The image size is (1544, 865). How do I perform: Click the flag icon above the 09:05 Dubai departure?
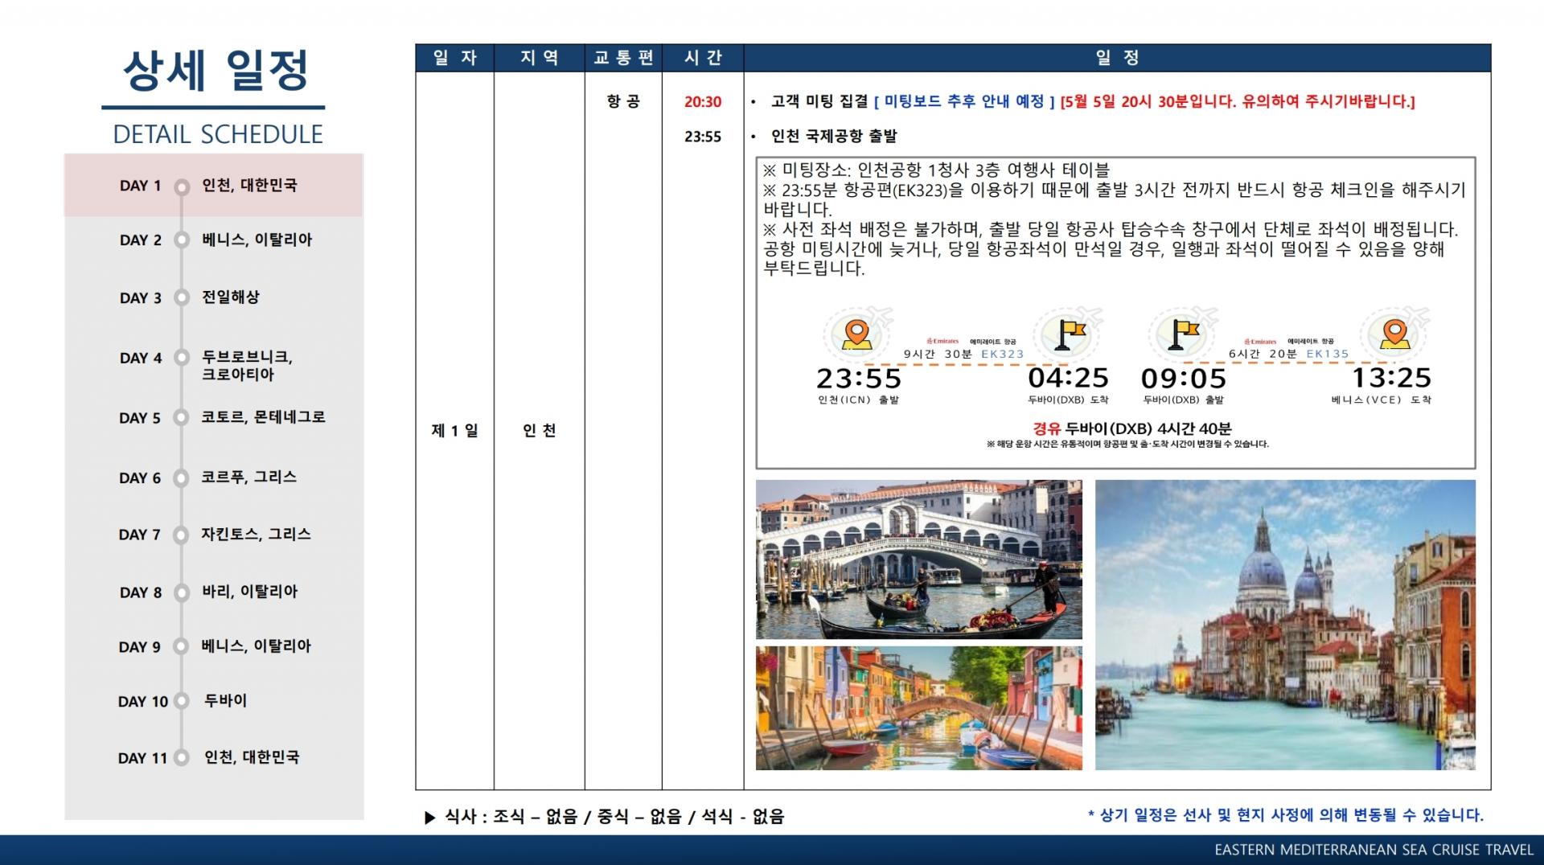point(1184,334)
